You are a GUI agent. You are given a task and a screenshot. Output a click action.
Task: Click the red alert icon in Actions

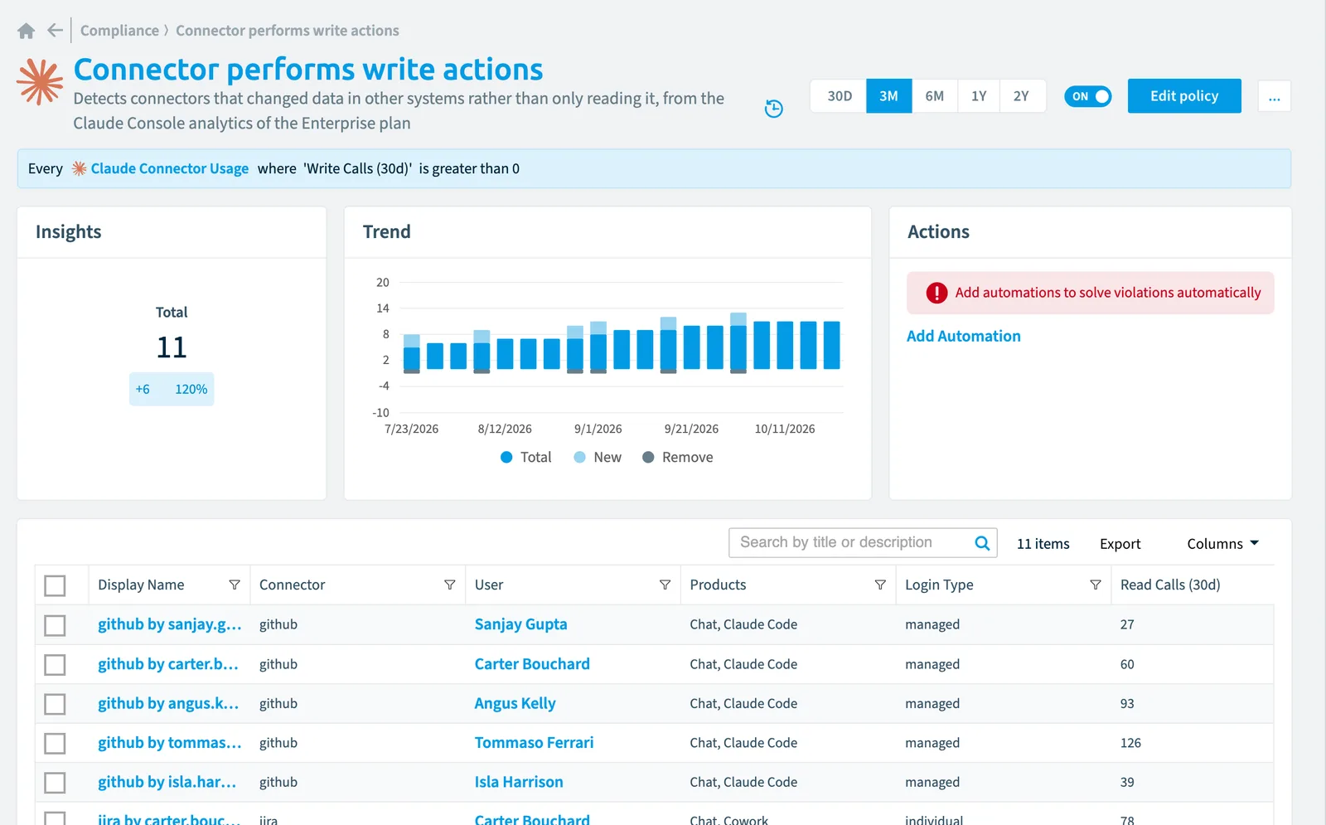(x=936, y=293)
